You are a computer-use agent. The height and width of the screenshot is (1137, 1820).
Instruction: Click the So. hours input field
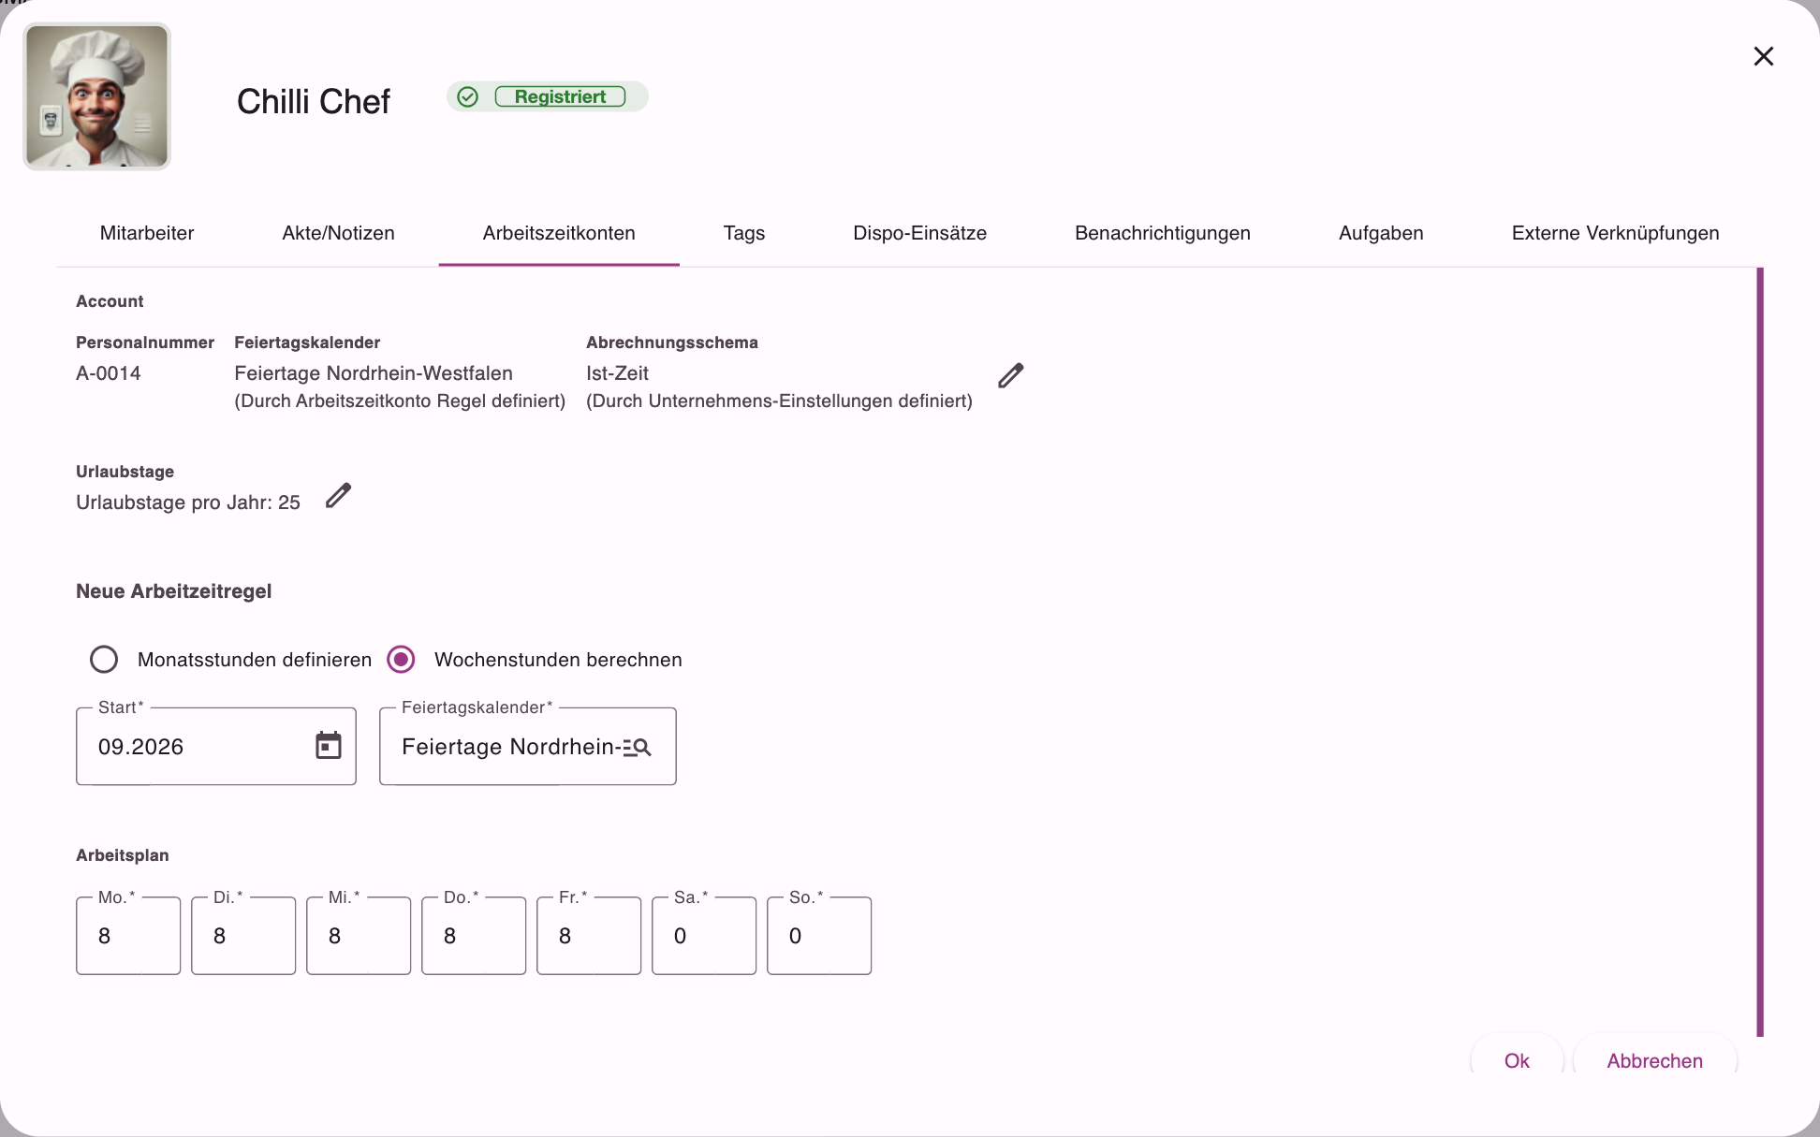click(x=819, y=936)
